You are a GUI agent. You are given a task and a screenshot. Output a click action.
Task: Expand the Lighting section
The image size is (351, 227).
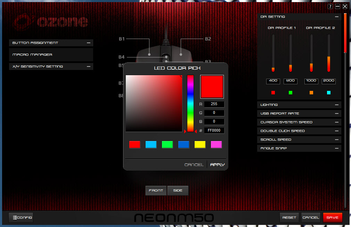pos(337,105)
